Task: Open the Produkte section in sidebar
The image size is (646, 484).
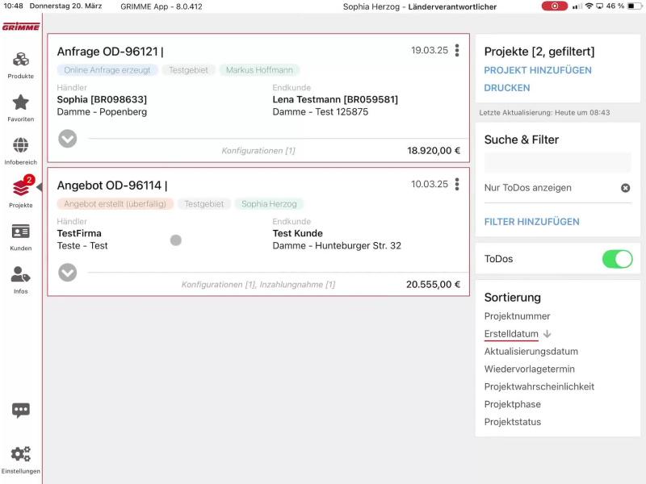Action: click(x=21, y=65)
